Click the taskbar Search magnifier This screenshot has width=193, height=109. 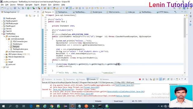point(10,106)
